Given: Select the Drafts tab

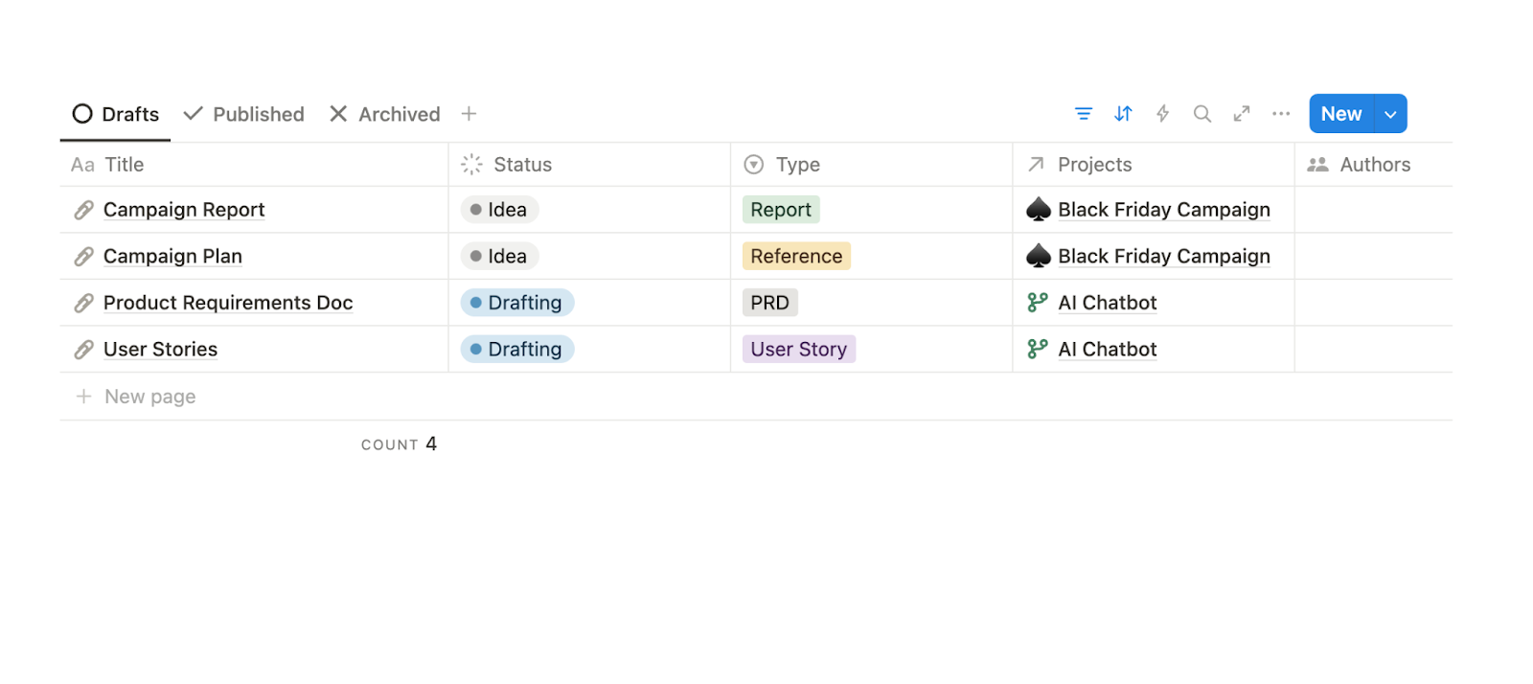Looking at the screenshot, I should (116, 114).
